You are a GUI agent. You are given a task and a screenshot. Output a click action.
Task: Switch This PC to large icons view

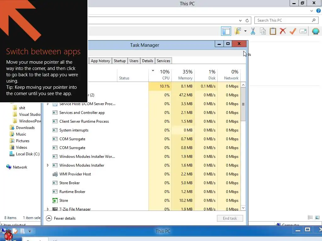click(x=317, y=217)
